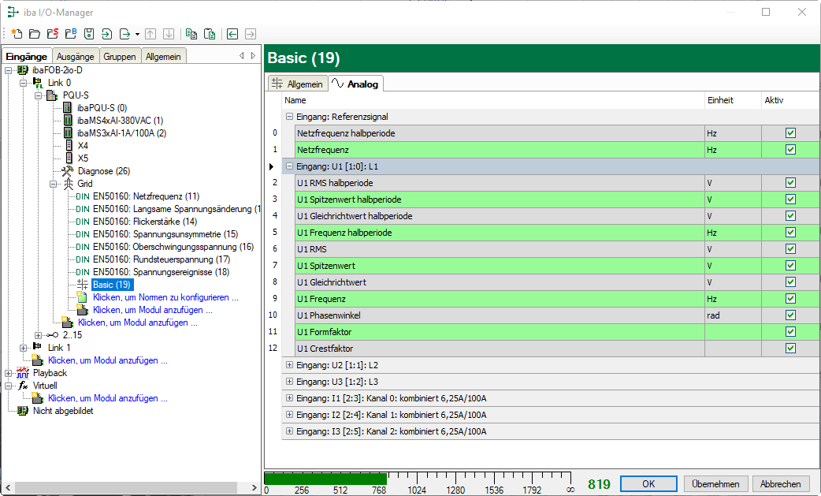Click the new configuration toolbar icon
Image resolution: width=821 pixels, height=496 pixels.
click(17, 34)
